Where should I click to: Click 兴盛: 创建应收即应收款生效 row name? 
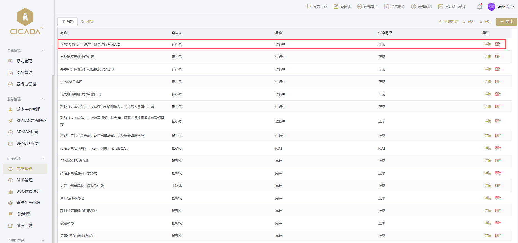pyautogui.click(x=82, y=186)
